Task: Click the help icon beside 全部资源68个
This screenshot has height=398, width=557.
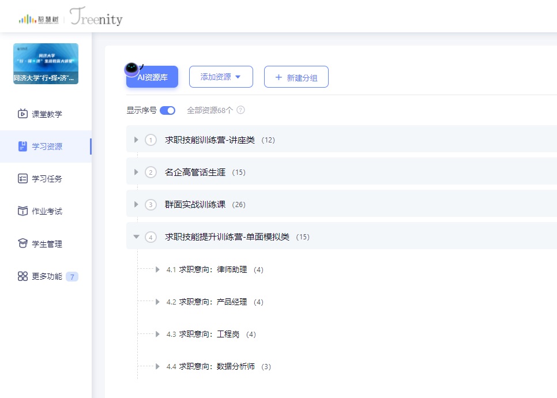Action: tap(240, 110)
